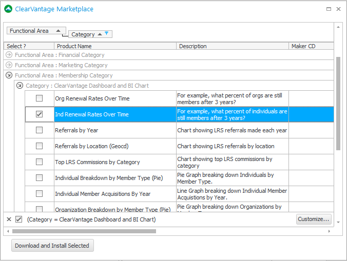Click 'Chart showing LRS referrals made each year'

tap(232, 130)
